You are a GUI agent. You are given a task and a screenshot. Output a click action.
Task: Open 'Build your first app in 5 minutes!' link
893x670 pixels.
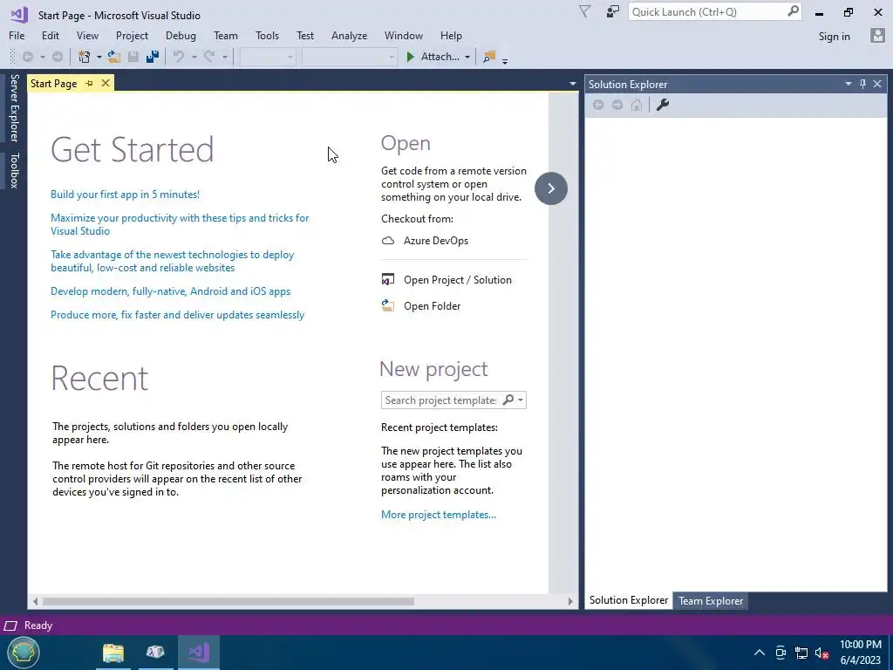126,195
